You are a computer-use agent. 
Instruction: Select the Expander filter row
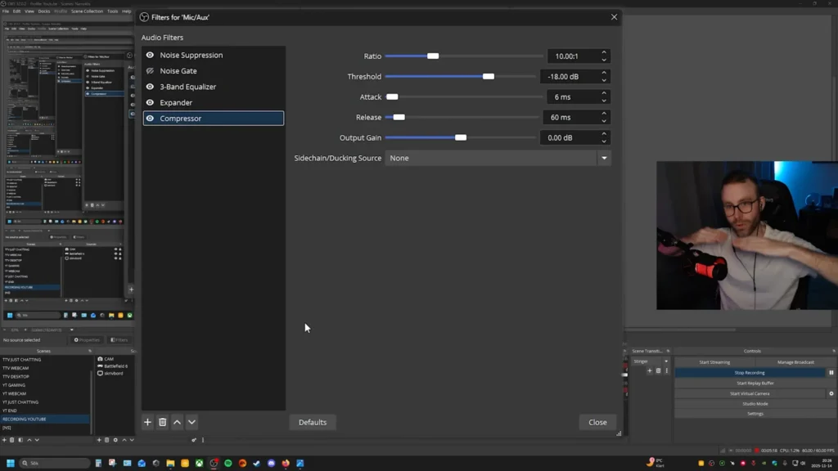(214, 102)
